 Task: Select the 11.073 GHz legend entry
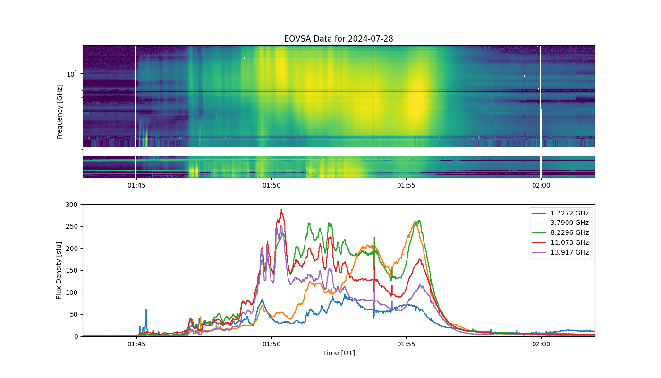561,243
